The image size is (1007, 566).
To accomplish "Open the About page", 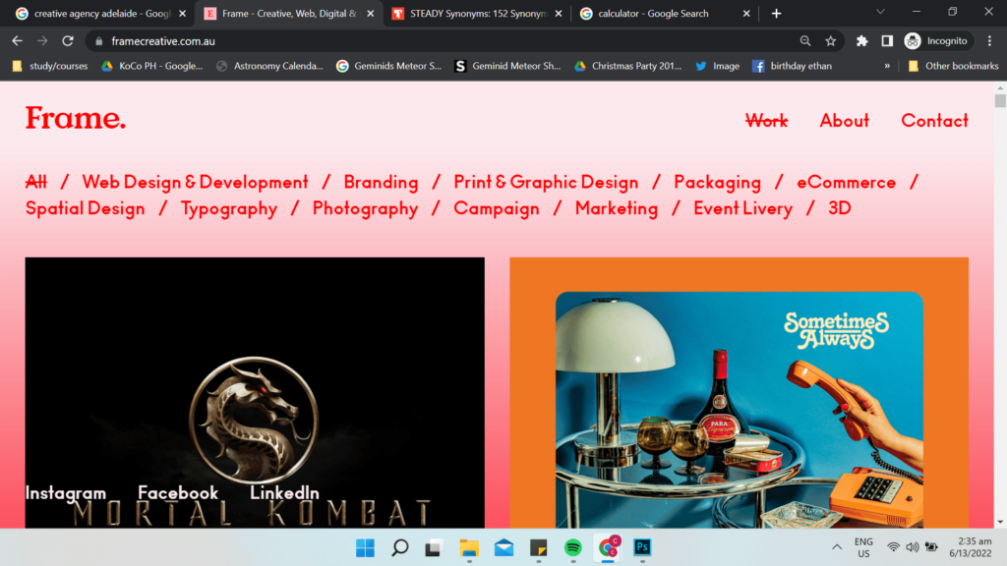I will pos(845,121).
